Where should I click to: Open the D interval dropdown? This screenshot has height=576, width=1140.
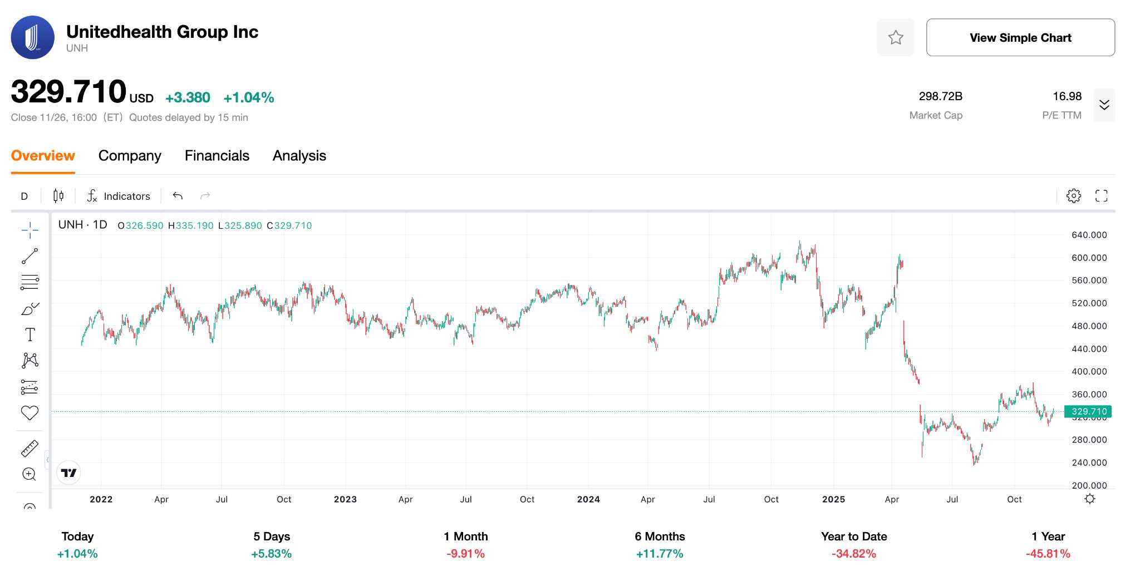click(24, 196)
